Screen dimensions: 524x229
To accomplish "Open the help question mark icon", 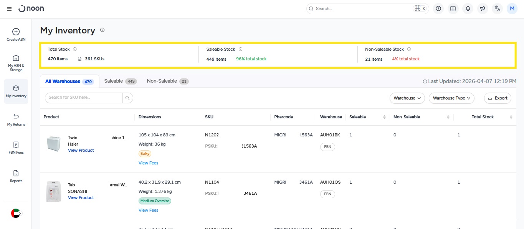I will coord(438,8).
